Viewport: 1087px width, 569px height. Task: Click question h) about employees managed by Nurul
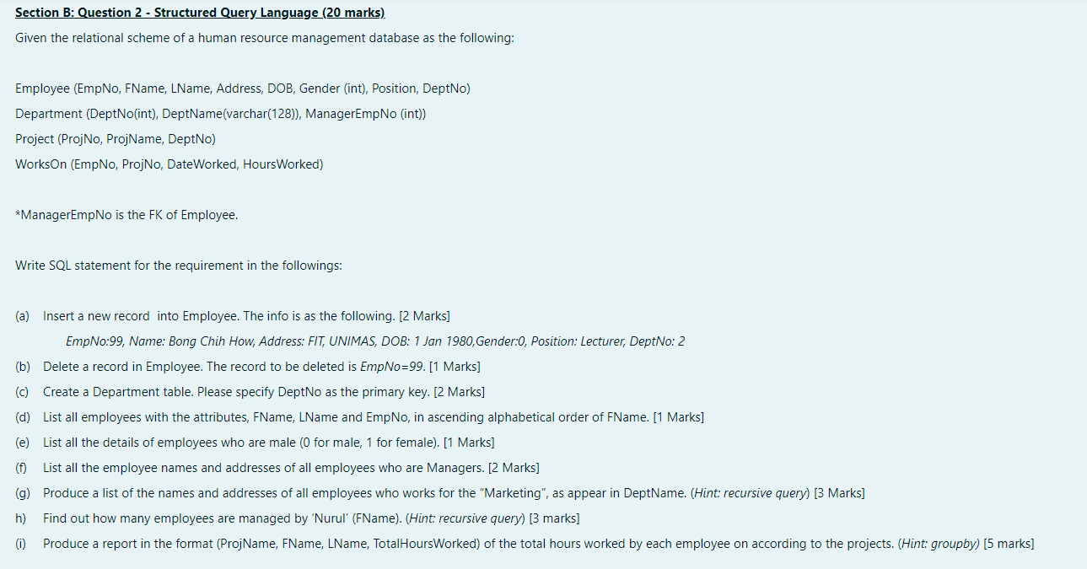298,518
